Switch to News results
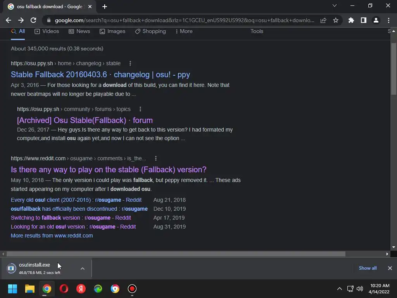Viewport: 397px width, 298px height. click(79, 31)
